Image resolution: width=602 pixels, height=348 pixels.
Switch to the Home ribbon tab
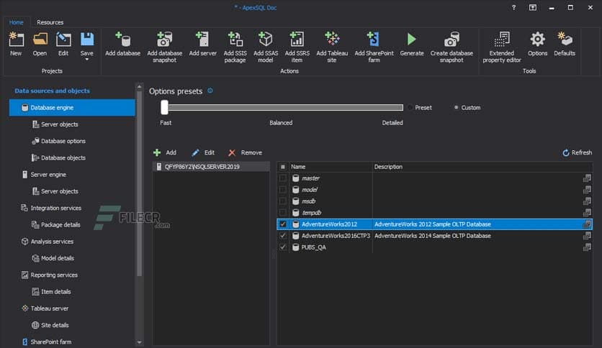click(x=16, y=22)
